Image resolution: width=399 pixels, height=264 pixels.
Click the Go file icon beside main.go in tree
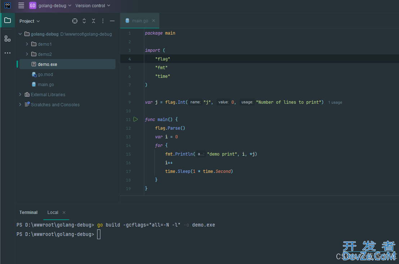tap(34, 84)
